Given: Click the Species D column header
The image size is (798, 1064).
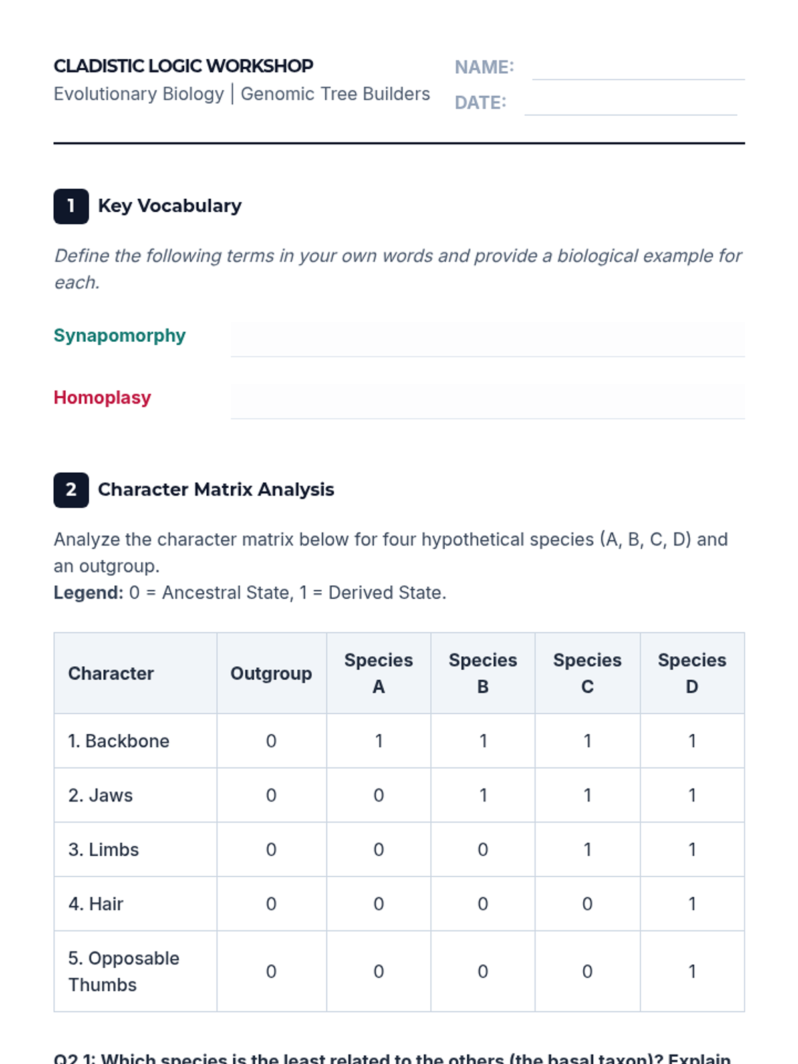Looking at the screenshot, I should pos(692,674).
